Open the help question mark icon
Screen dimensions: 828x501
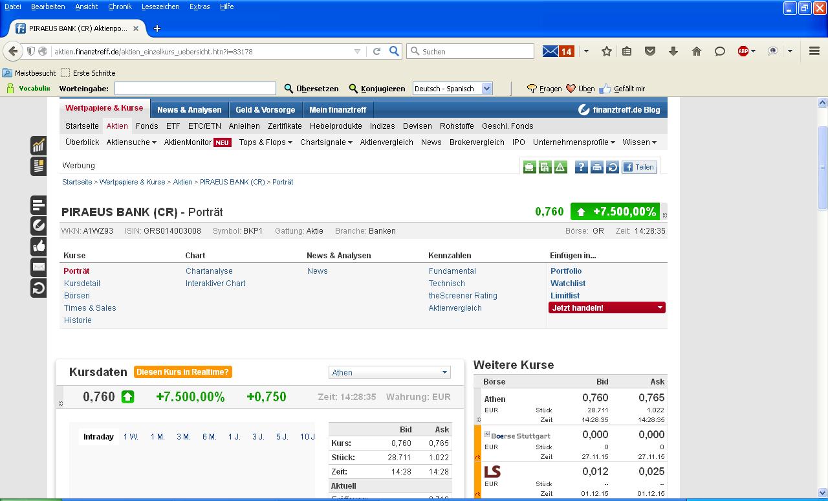(581, 167)
